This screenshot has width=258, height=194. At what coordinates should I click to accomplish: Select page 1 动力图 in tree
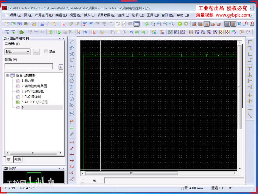(x=28, y=81)
